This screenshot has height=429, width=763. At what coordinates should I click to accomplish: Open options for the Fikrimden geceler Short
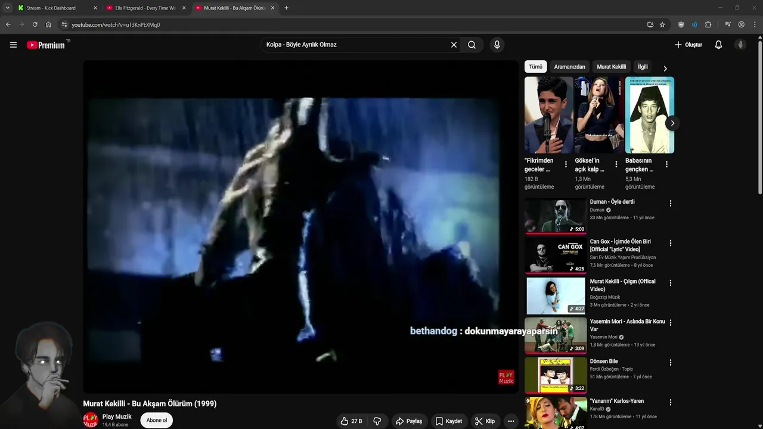(566, 164)
